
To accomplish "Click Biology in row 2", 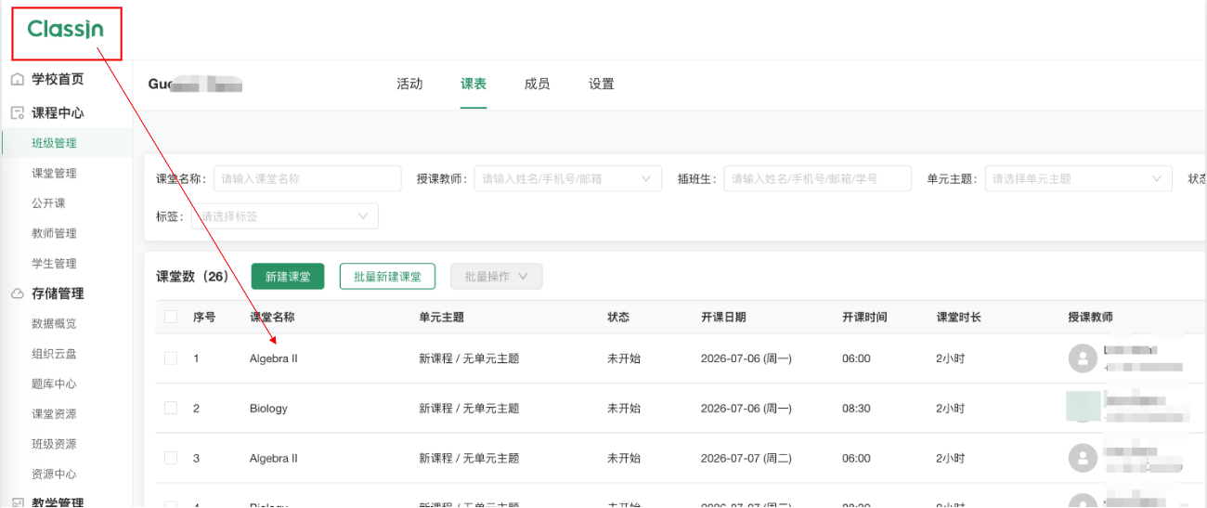I will 268,409.
